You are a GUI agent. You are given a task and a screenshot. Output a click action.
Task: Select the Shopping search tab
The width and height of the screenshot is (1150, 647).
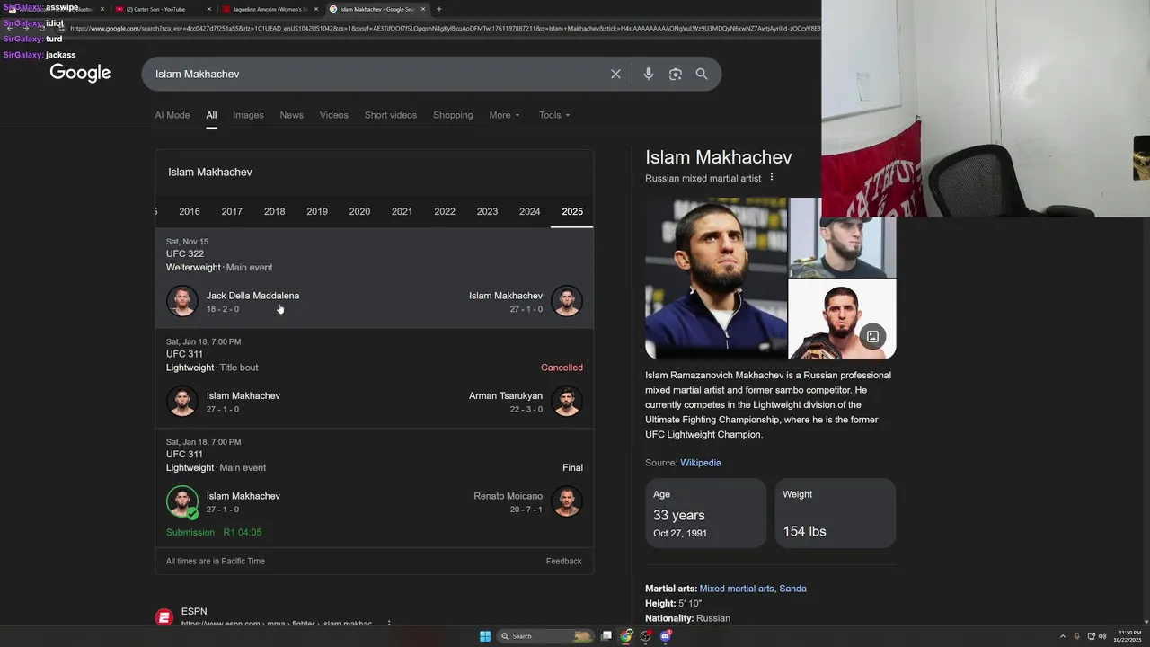click(453, 115)
